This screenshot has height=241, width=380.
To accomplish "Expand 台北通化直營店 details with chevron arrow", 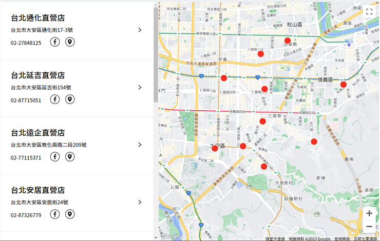I will click(x=140, y=30).
